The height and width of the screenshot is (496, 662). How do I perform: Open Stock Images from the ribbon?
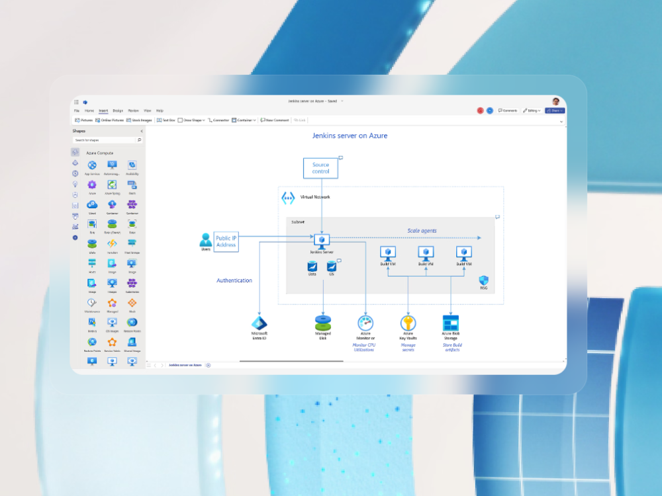point(140,120)
